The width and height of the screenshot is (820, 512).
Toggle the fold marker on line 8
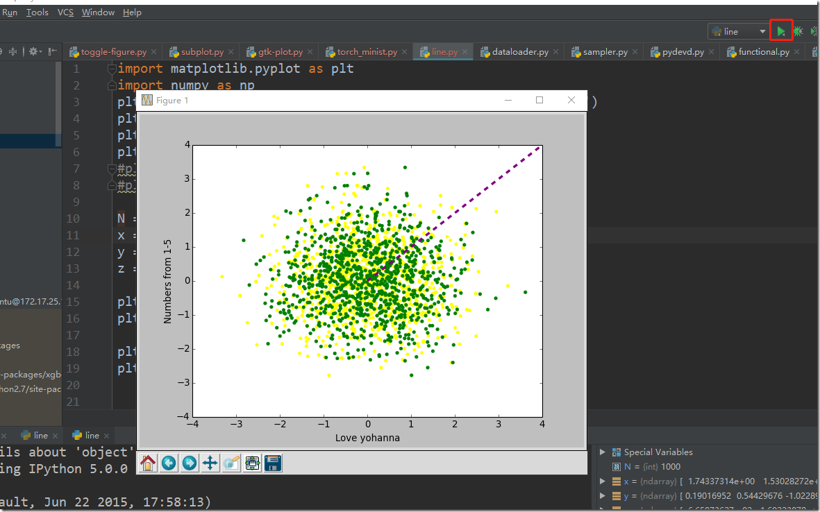point(111,185)
